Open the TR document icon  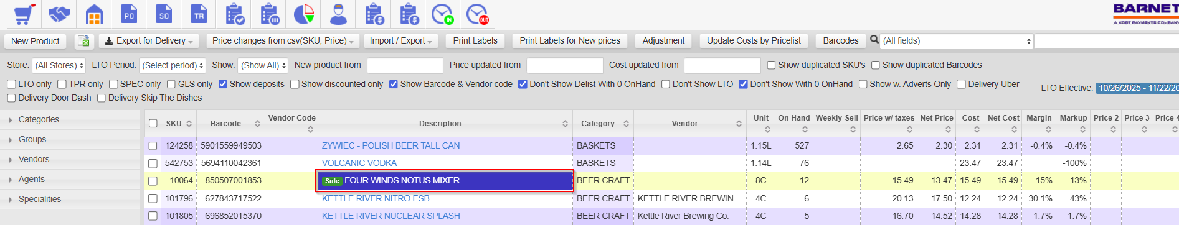(199, 14)
